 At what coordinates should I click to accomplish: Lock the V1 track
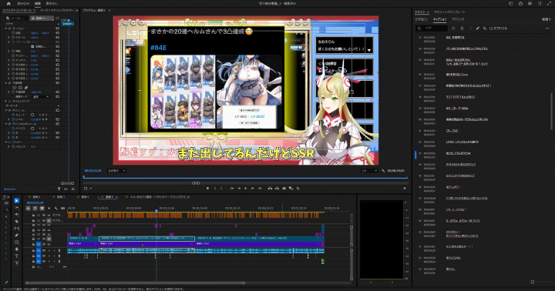[33, 244]
